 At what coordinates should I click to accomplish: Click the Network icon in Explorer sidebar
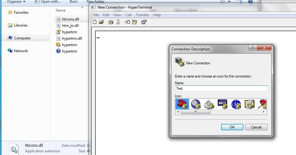point(10,51)
